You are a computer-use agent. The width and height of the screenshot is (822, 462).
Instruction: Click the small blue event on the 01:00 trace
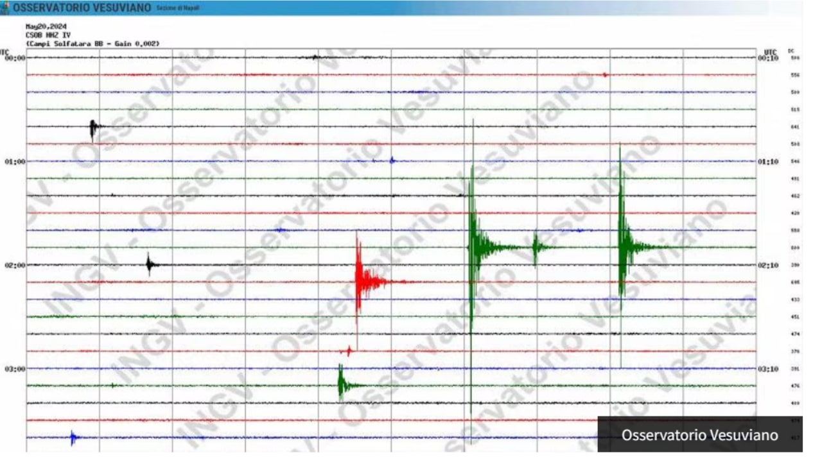[x=392, y=160]
